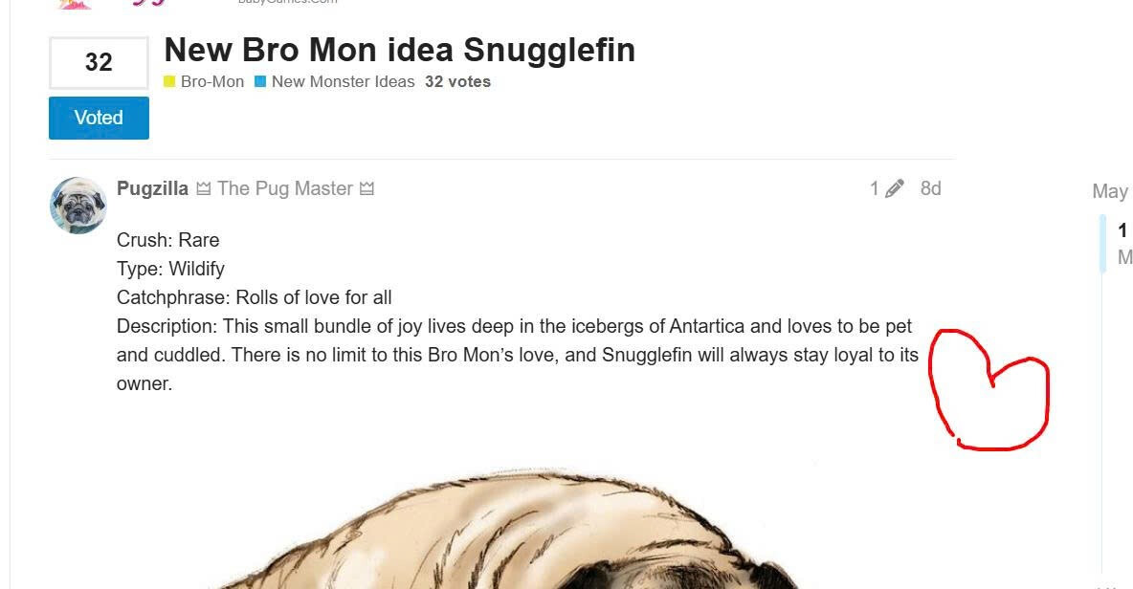Open the Bro-Mon category tag

point(212,81)
